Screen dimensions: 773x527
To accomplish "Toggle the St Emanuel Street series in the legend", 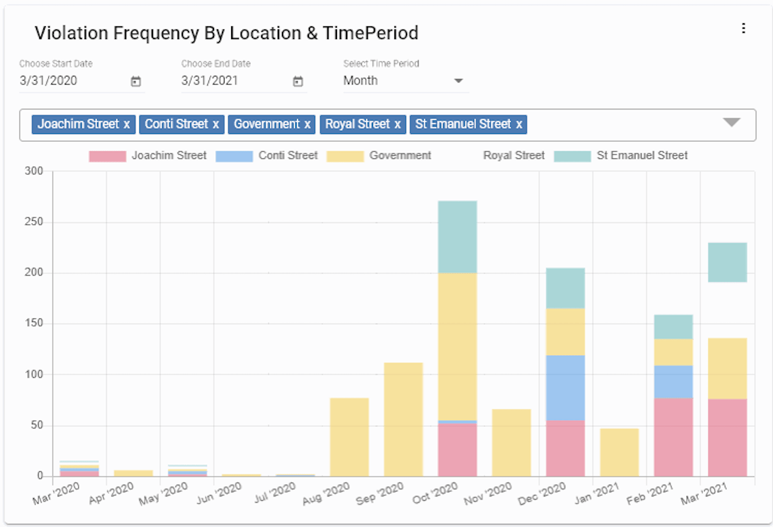I will (642, 155).
